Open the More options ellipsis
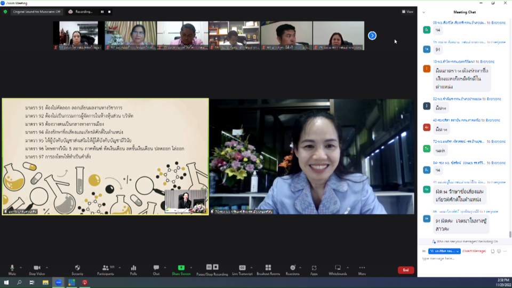The width and height of the screenshot is (512, 288). tap(362, 268)
